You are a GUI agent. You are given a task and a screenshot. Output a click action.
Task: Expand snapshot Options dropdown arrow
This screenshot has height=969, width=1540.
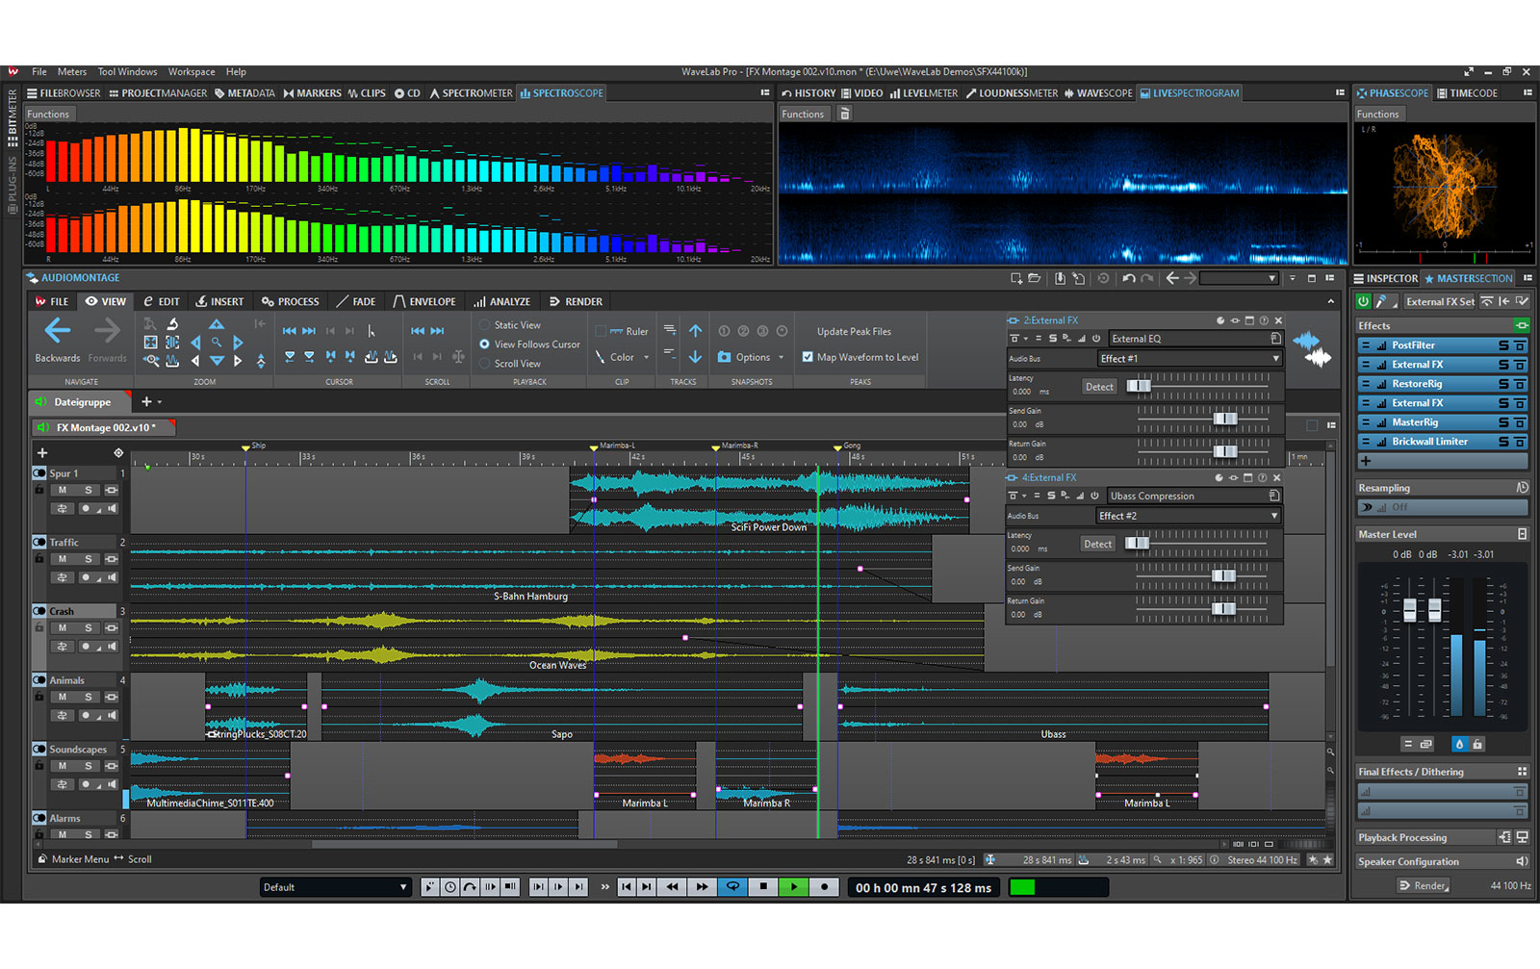[x=781, y=357]
